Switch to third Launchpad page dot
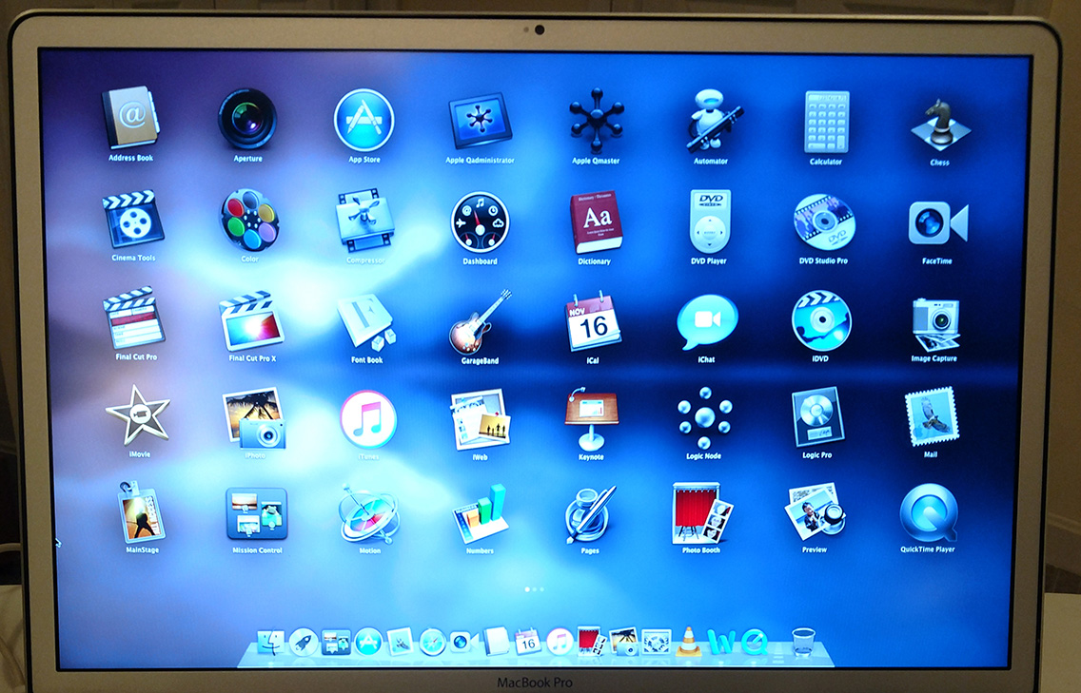The image size is (1081, 693). (x=541, y=589)
